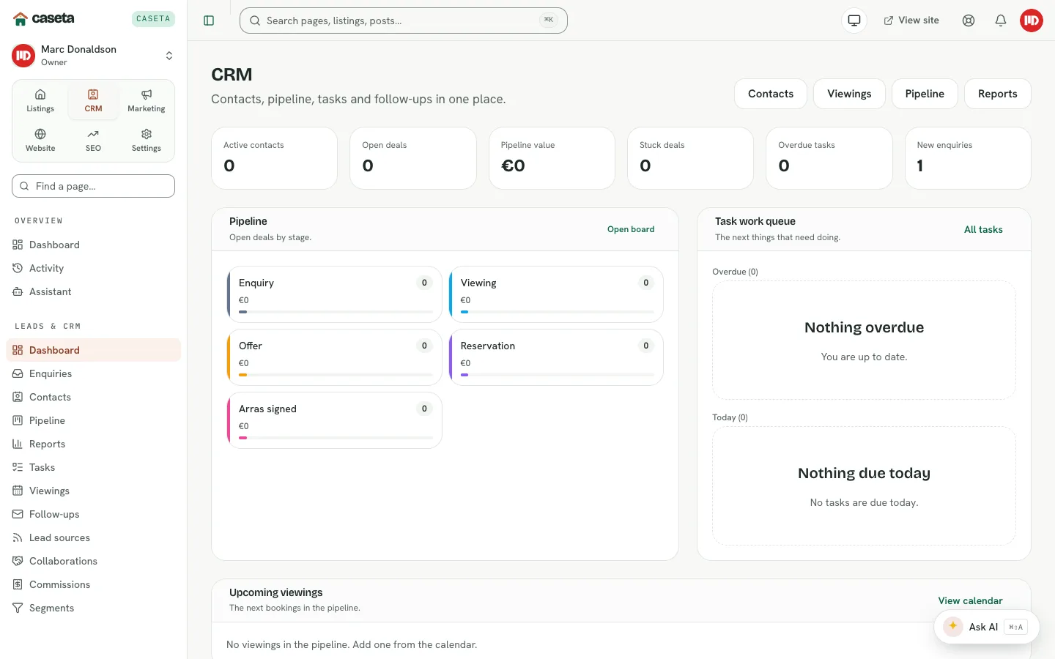Screen dimensions: 1055x659
Task: Click the View calendar link
Action: pyautogui.click(x=970, y=600)
